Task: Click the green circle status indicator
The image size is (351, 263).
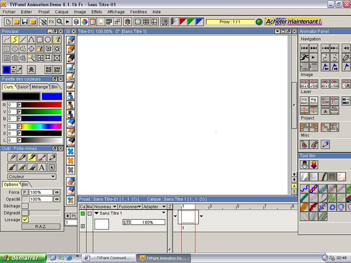Action: [x=259, y=22]
